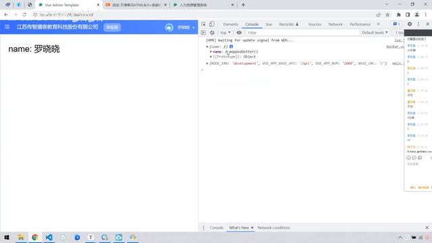Open the issues counter badge

tap(396, 24)
